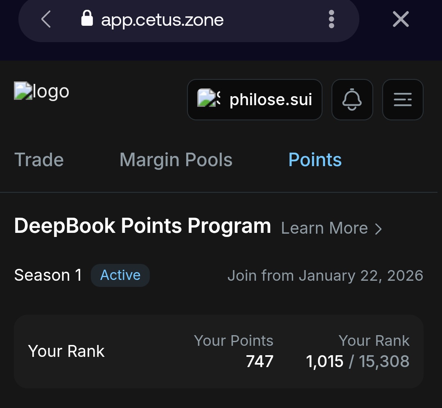Viewport: 442px width, 408px height.
Task: Switch to the Trade tab
Action: [39, 160]
